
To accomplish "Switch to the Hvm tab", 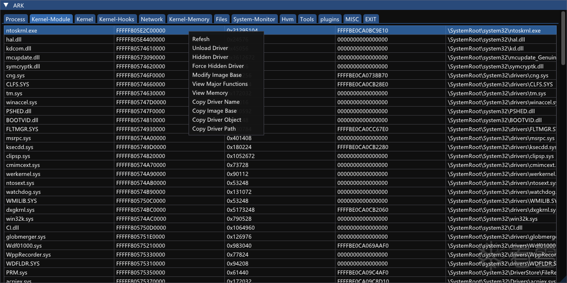I will (287, 19).
